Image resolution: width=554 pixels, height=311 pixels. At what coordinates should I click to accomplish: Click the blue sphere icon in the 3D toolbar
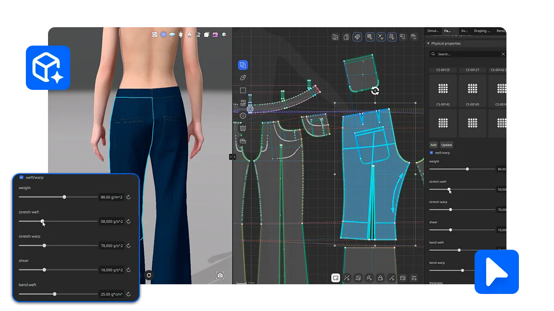coord(163,34)
